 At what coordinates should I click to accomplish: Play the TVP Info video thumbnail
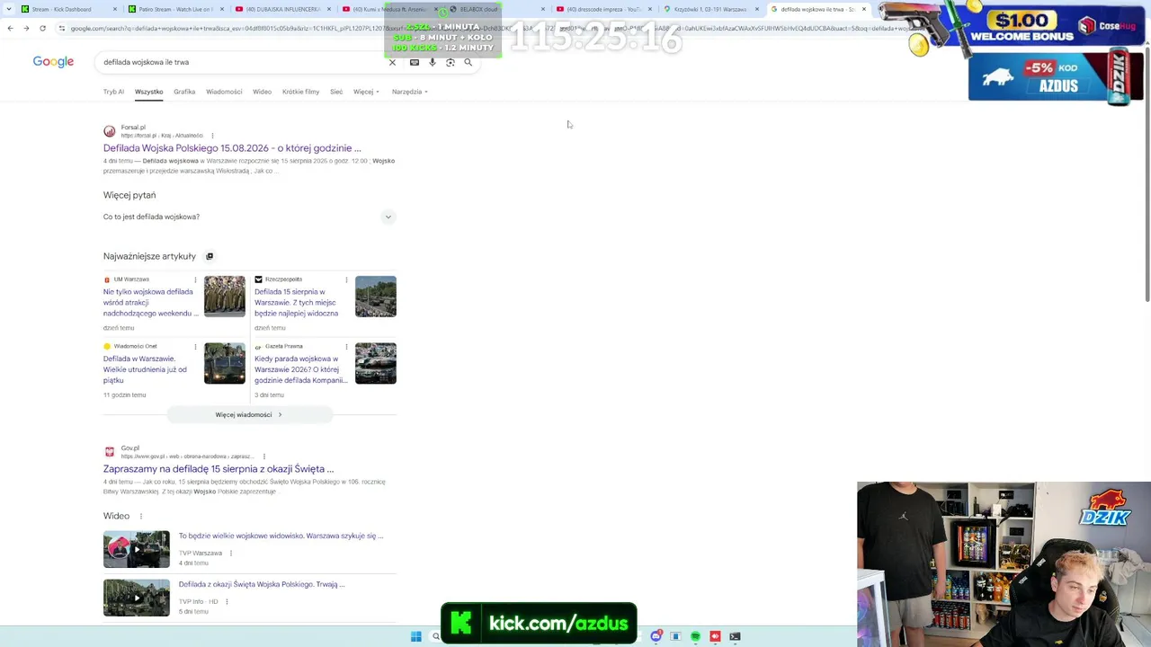(x=137, y=598)
